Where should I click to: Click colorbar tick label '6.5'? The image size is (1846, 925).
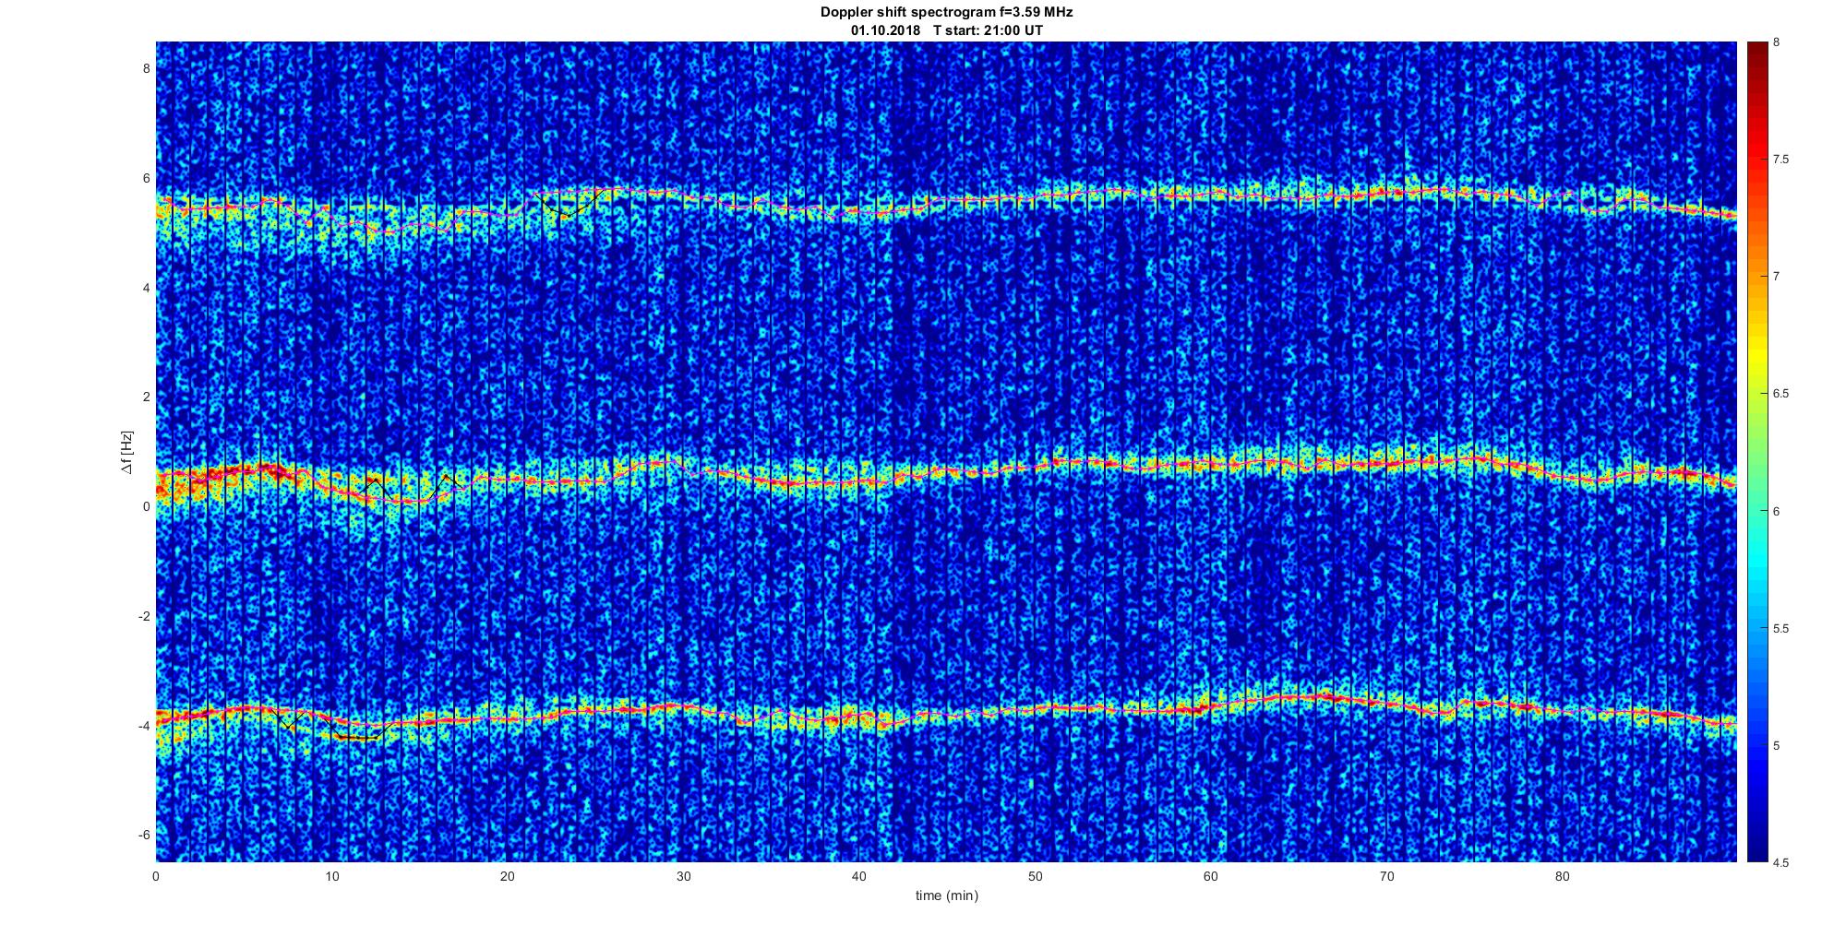(1781, 394)
